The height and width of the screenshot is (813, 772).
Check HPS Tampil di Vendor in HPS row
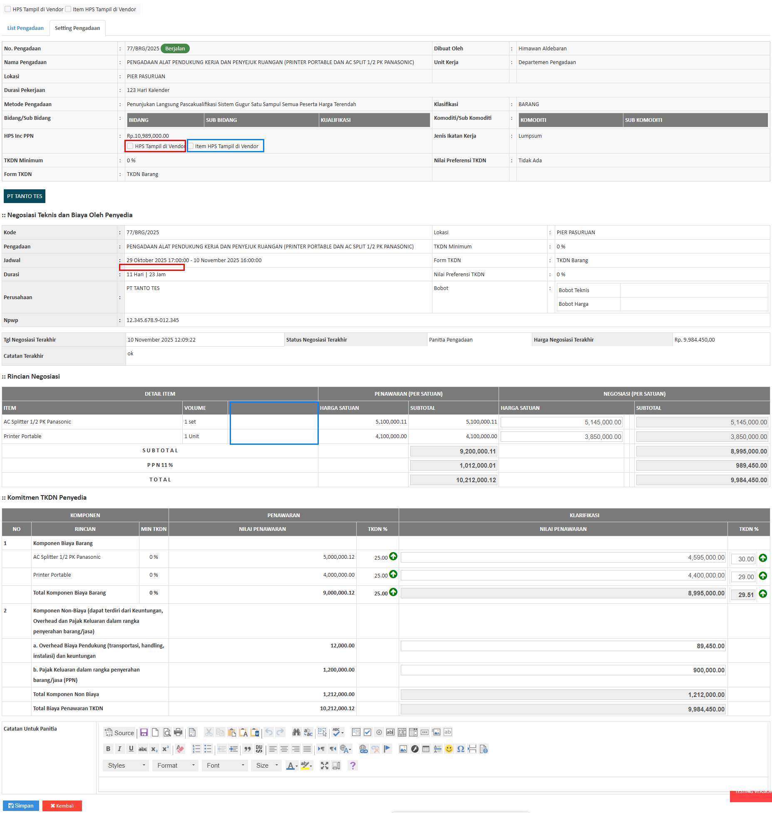(131, 146)
